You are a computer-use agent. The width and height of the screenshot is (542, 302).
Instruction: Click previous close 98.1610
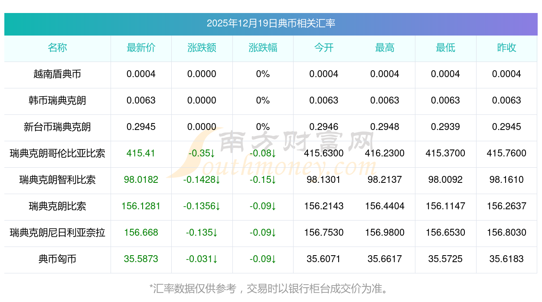click(x=506, y=180)
